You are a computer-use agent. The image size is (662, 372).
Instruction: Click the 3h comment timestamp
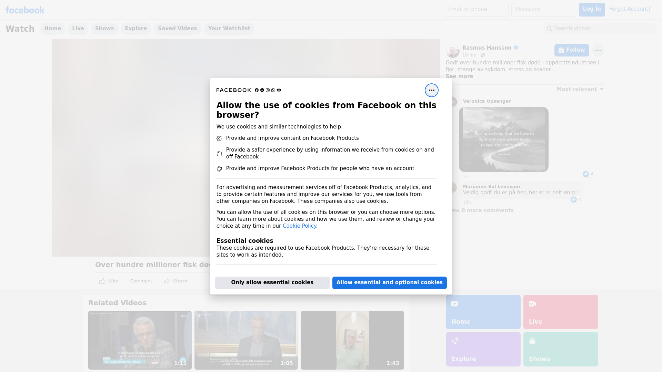pos(465,177)
